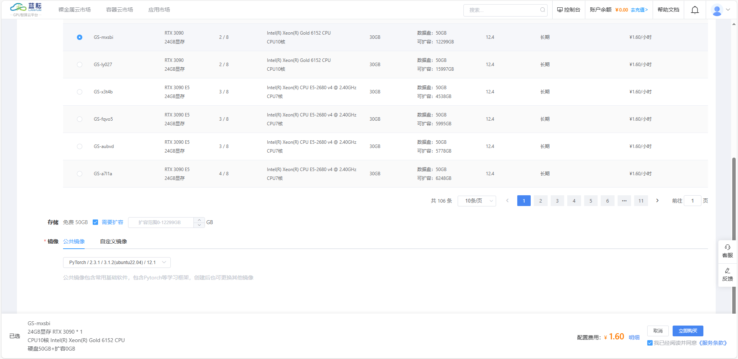Open the 《服务条款》 link
Viewport: 738px width, 359px height.
tap(713, 343)
